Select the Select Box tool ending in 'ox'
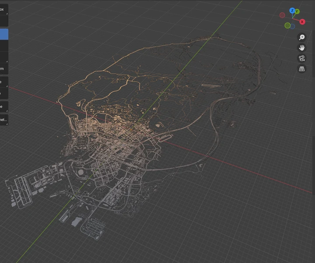Screen dimensions: 315x263 tap(4, 10)
